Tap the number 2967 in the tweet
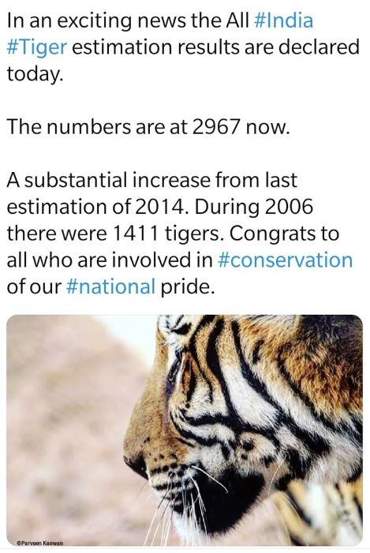Screen dimensions: 370x553 pyautogui.click(x=216, y=126)
